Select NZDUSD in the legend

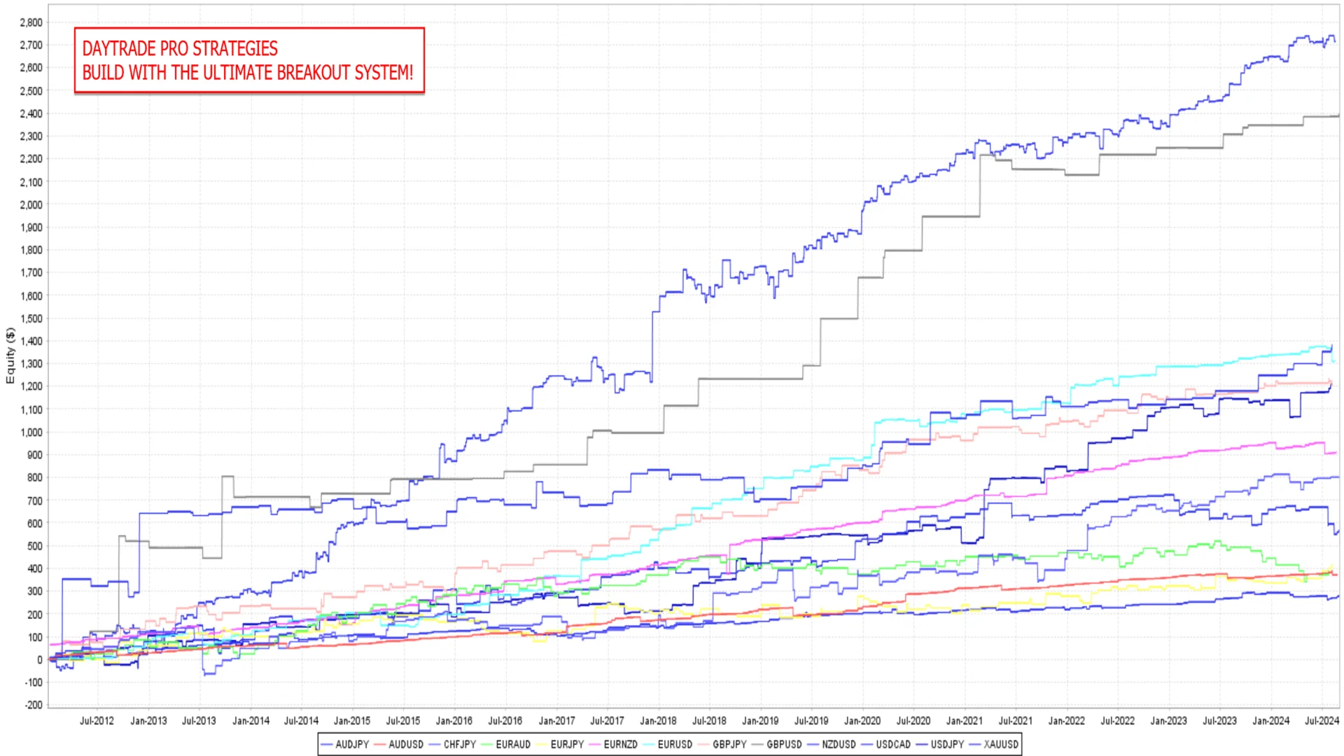point(832,744)
